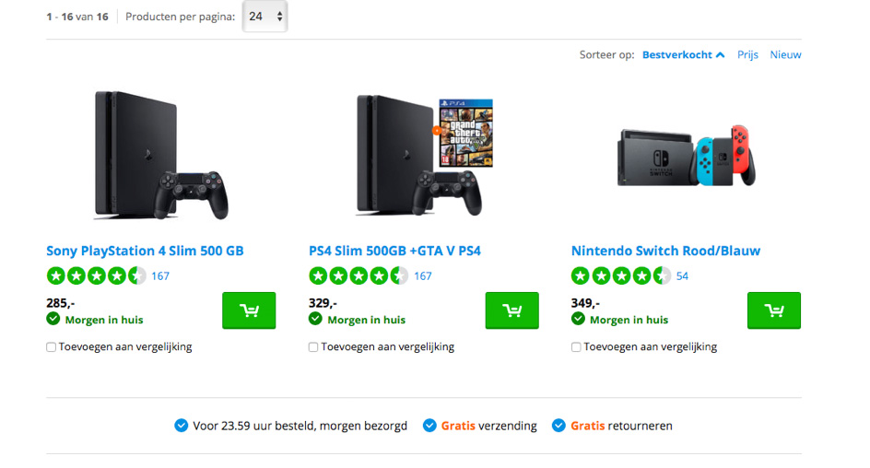Check compare box for PS4 Slim +GTA V

pos(313,347)
